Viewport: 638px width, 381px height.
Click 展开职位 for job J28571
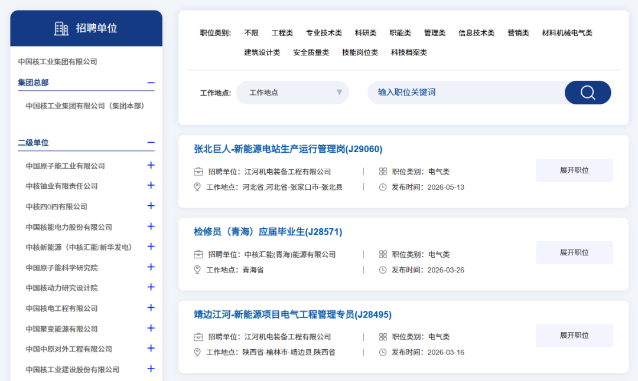coord(574,252)
